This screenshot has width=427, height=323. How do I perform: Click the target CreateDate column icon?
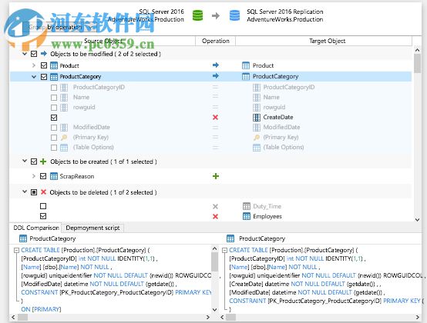click(256, 118)
